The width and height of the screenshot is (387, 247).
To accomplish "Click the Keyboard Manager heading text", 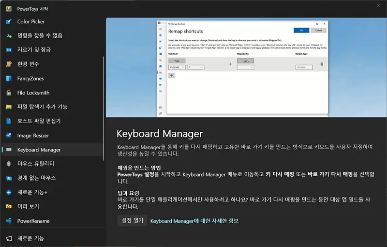I will (x=160, y=134).
